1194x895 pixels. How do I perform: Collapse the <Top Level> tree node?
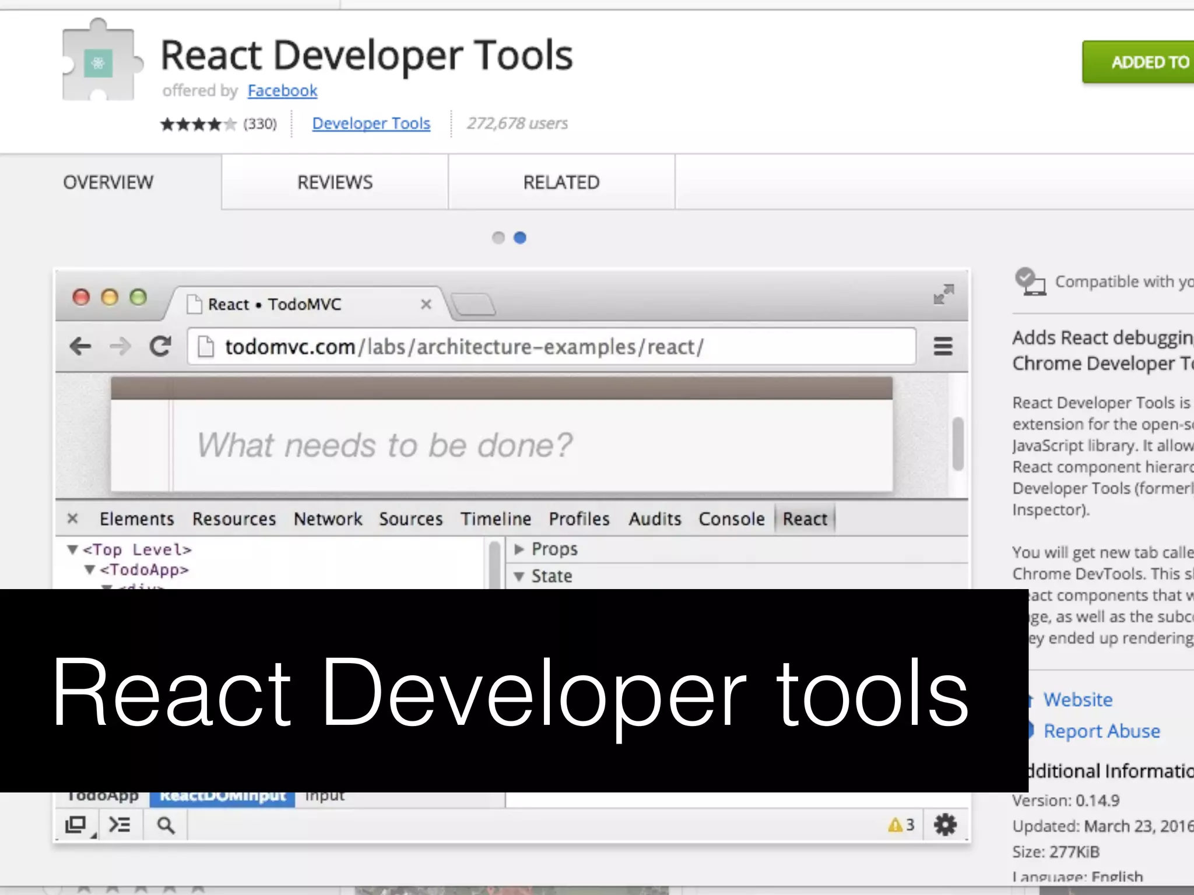(x=72, y=549)
